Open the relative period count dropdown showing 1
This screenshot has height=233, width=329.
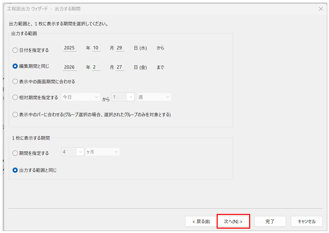click(x=123, y=97)
